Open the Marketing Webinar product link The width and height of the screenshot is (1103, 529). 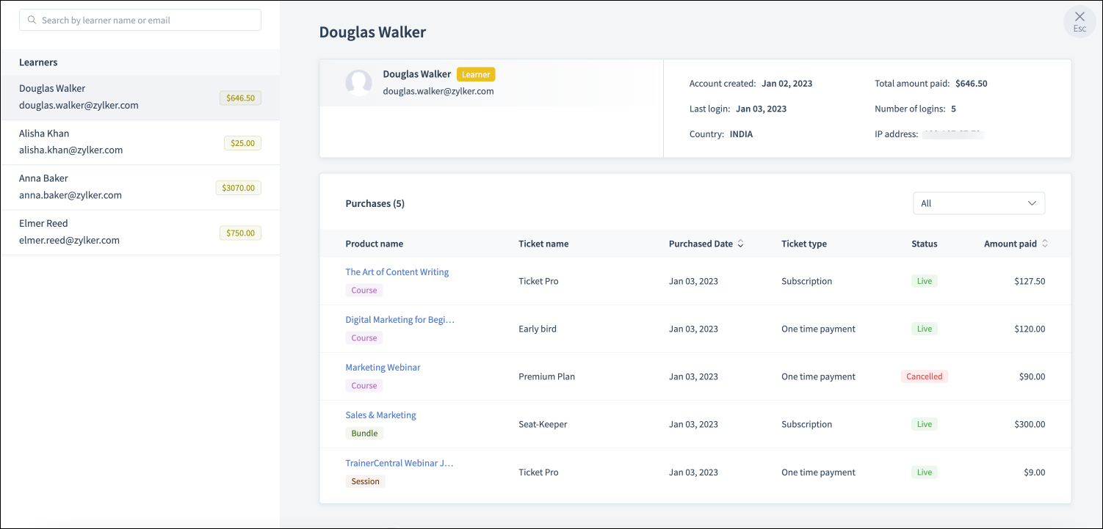click(x=383, y=368)
